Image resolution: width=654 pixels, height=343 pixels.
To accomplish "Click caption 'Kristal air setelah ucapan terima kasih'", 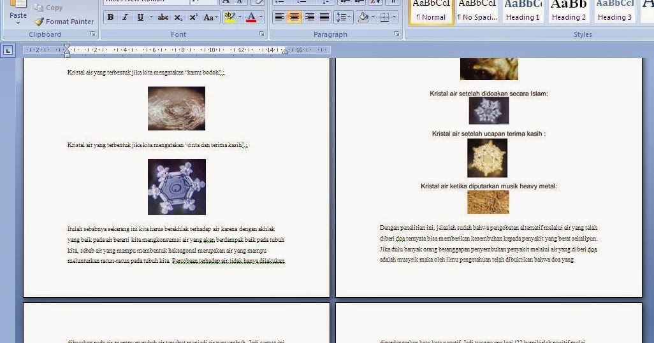I will [x=489, y=134].
